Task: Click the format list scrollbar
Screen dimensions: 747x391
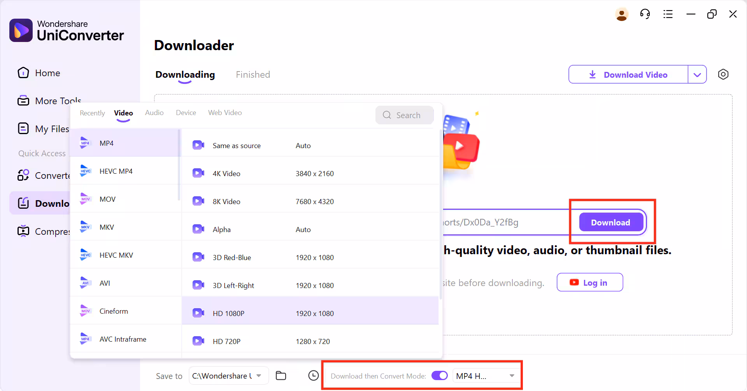Action: click(179, 165)
